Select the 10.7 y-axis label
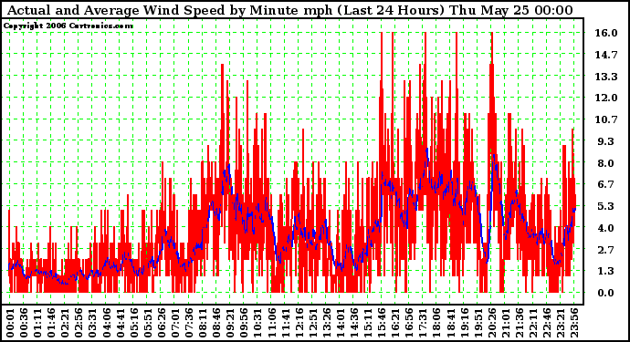 pyautogui.click(x=606, y=119)
